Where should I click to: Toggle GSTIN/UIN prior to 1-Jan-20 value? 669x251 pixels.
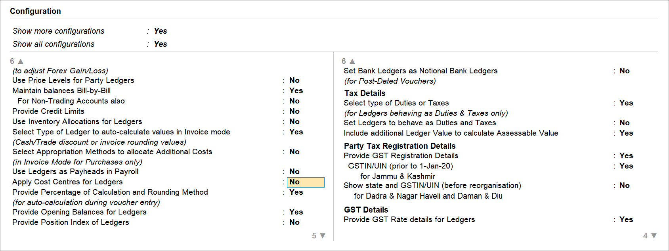coord(626,166)
